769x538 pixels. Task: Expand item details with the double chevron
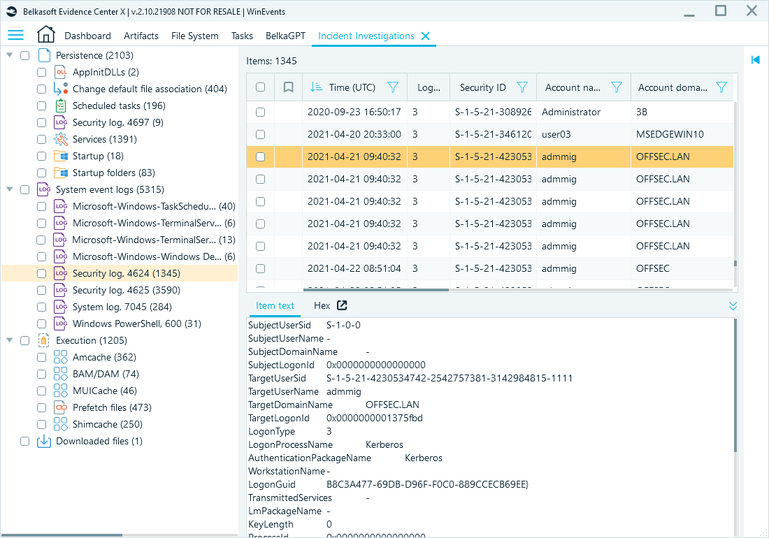pyautogui.click(x=733, y=305)
